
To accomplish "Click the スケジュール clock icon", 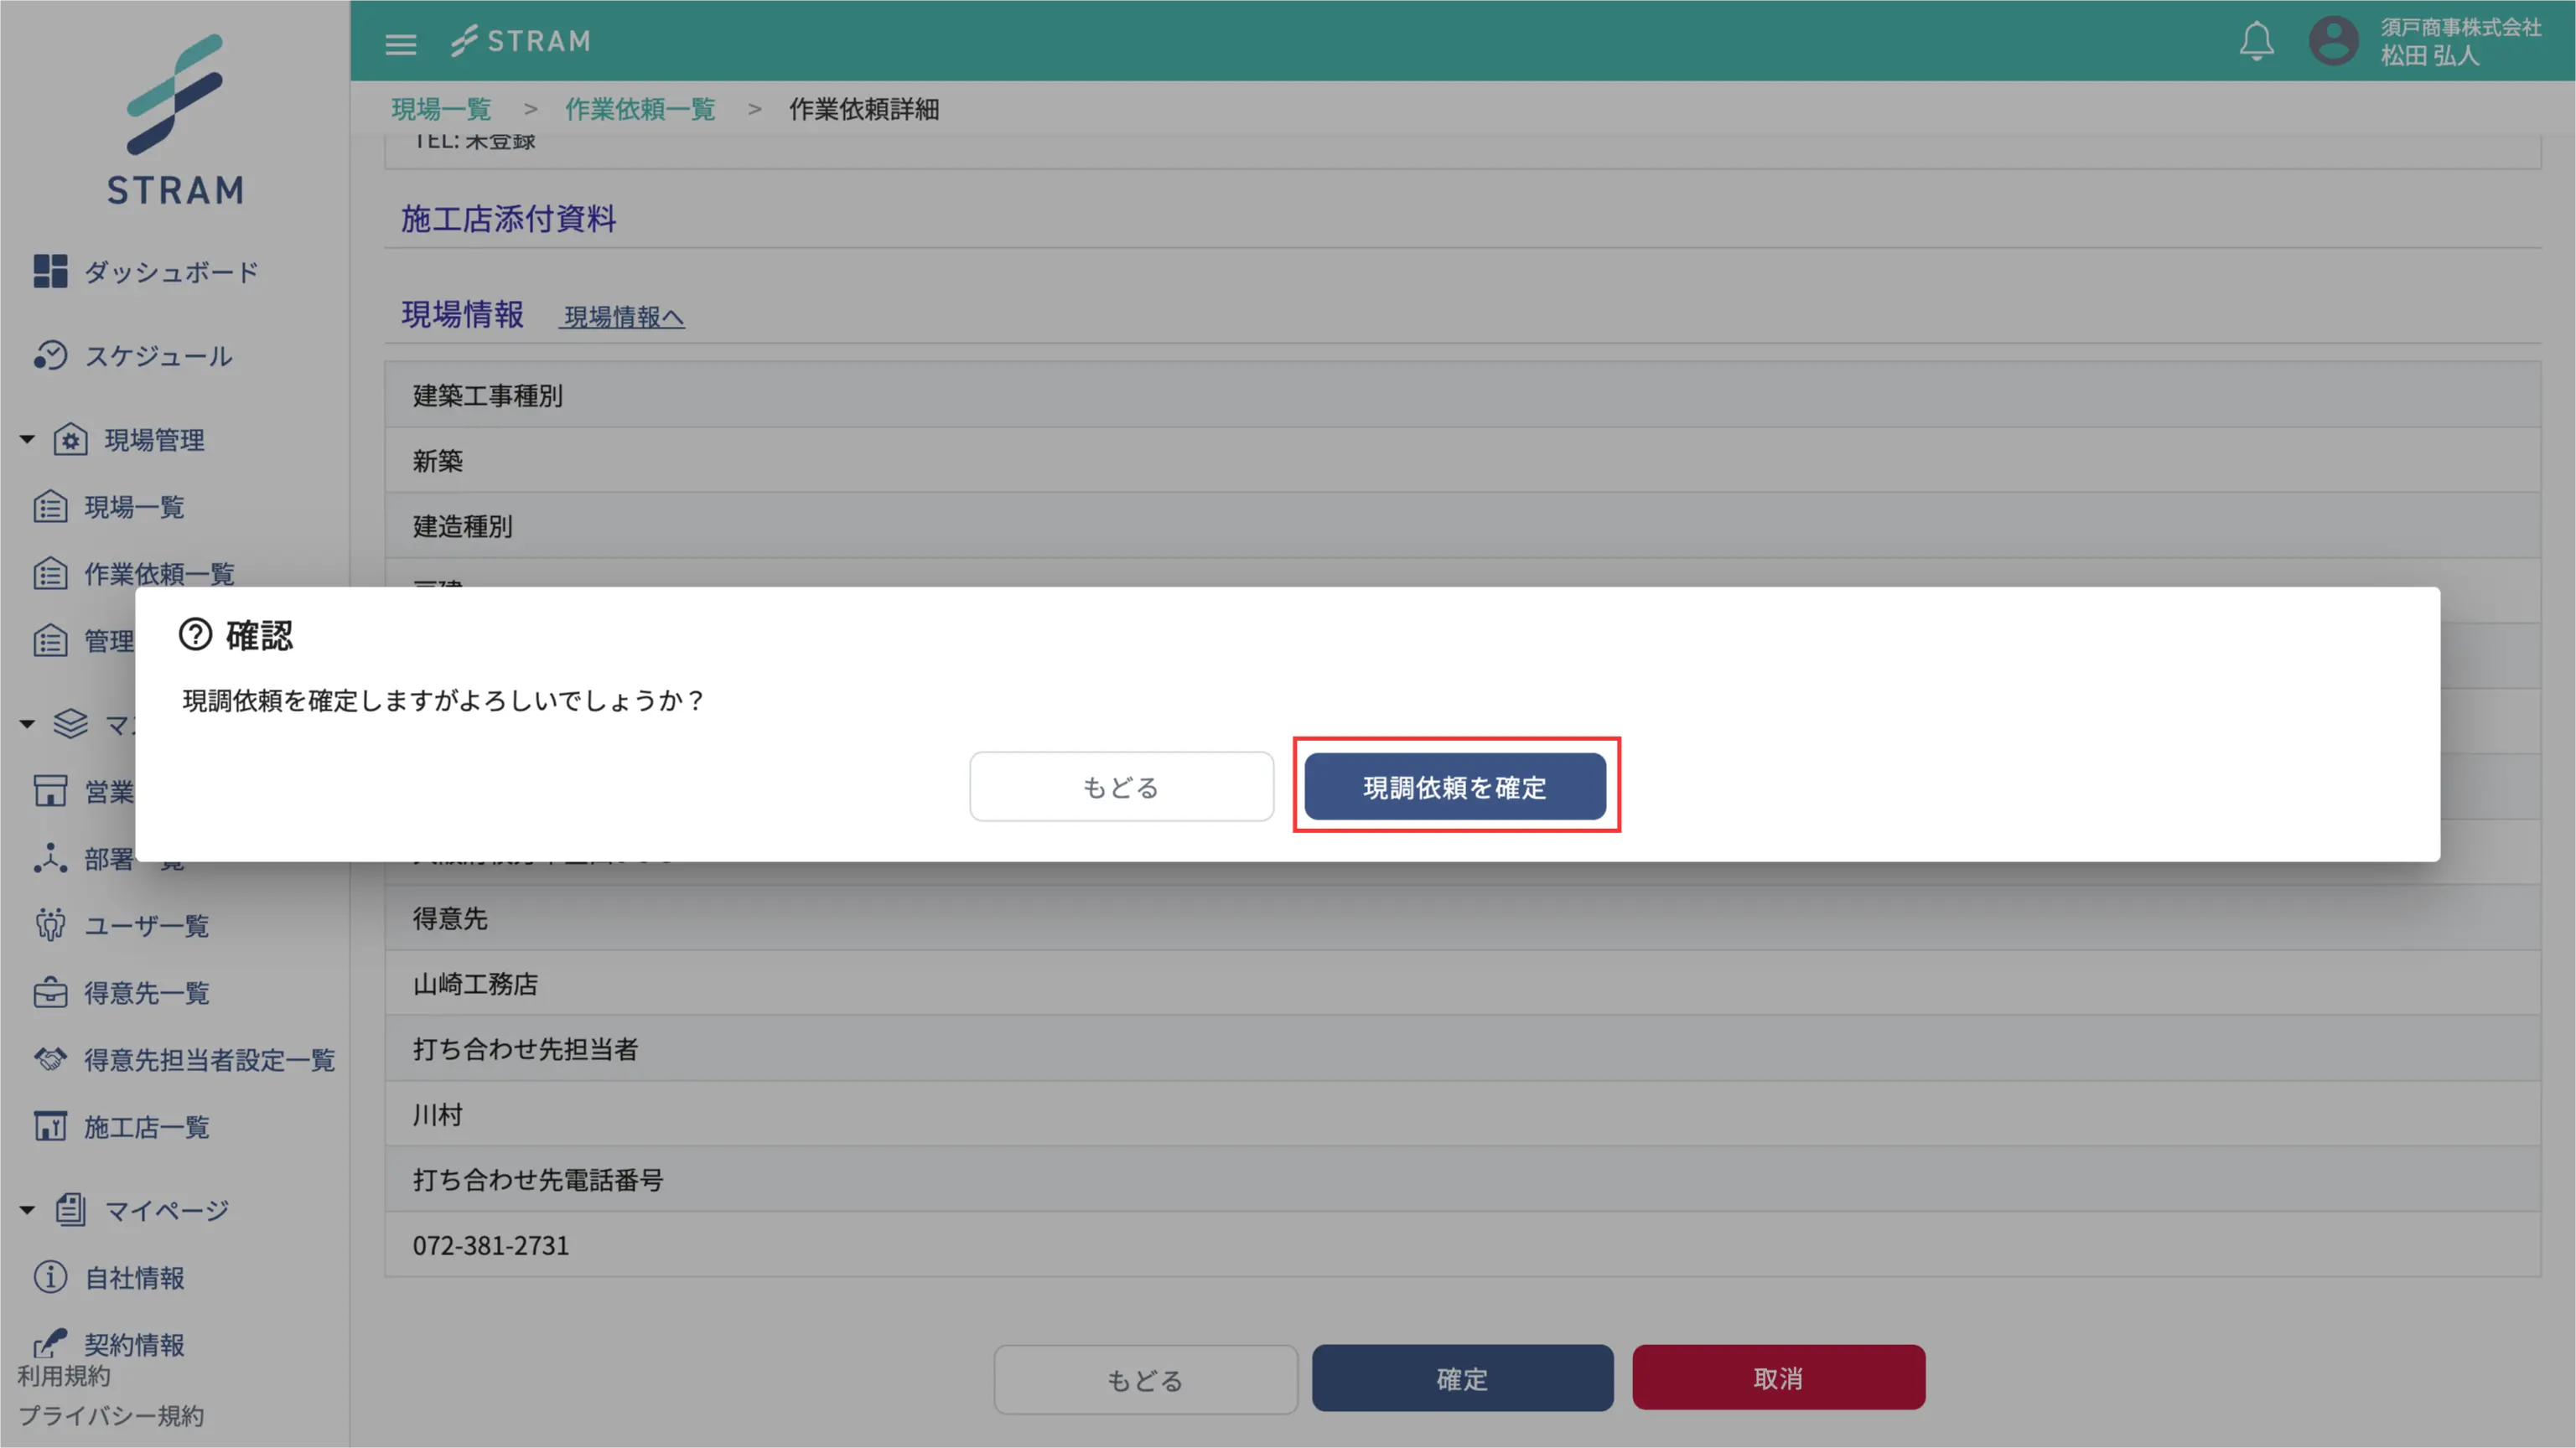I will click(50, 356).
